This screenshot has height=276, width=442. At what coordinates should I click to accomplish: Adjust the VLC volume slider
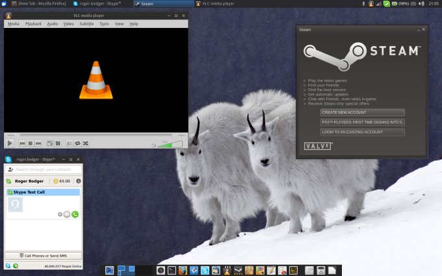[x=170, y=144]
